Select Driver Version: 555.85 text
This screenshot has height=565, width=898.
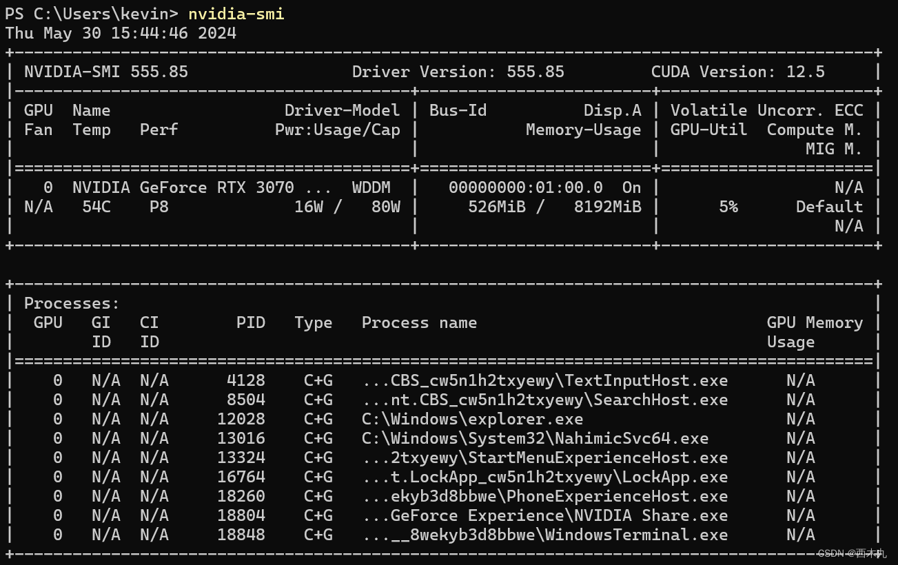[458, 72]
